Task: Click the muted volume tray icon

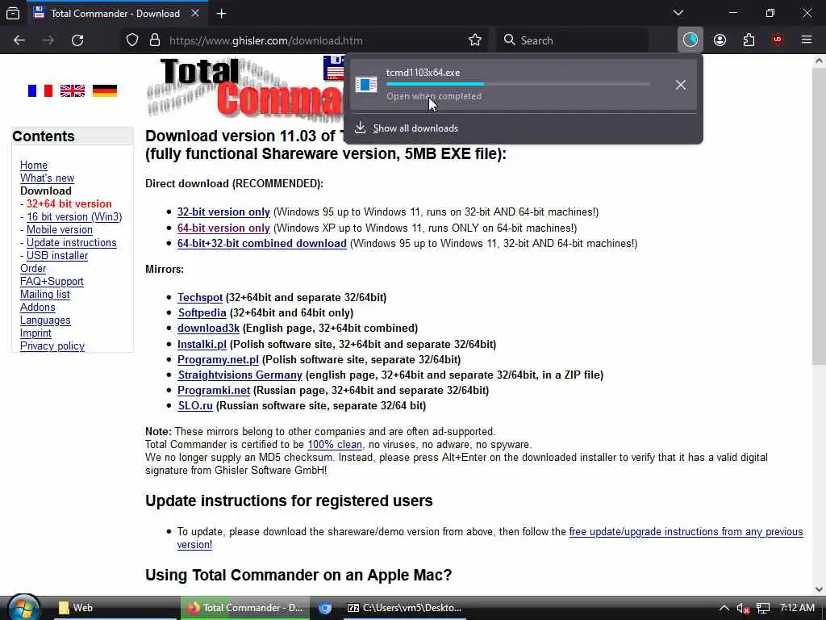Action: (743, 608)
